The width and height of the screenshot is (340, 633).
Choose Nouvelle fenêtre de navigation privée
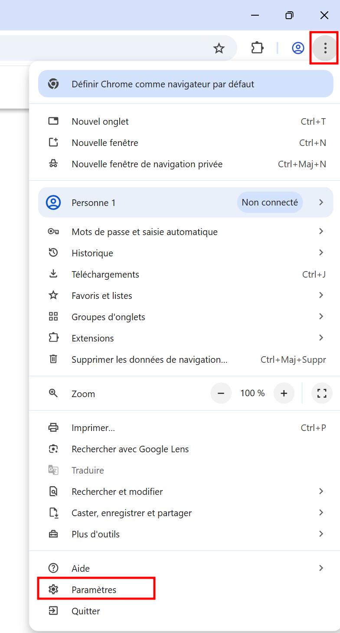[185, 164]
